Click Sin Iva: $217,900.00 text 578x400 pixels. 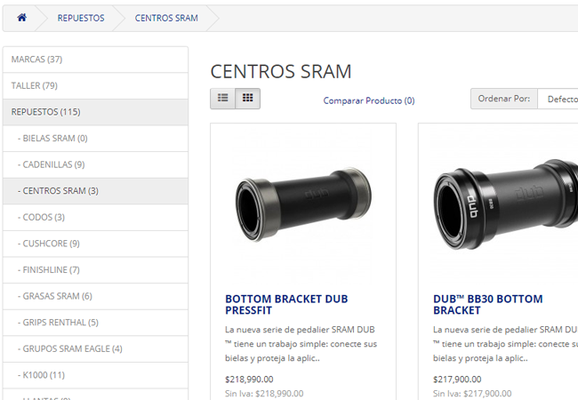point(472,394)
